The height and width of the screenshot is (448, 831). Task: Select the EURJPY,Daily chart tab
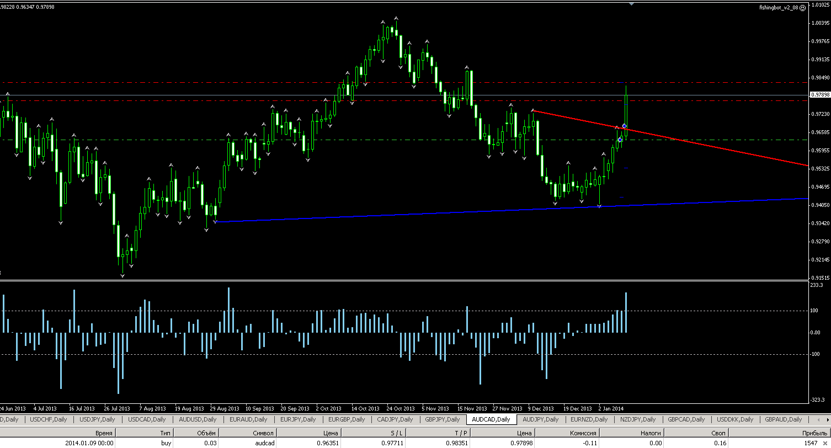297,420
